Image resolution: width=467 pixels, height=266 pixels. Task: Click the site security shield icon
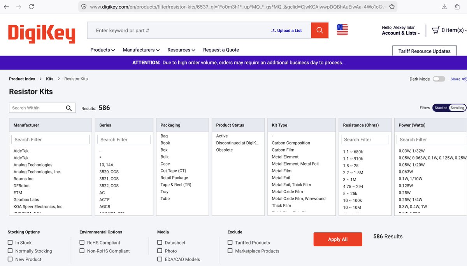83,7
